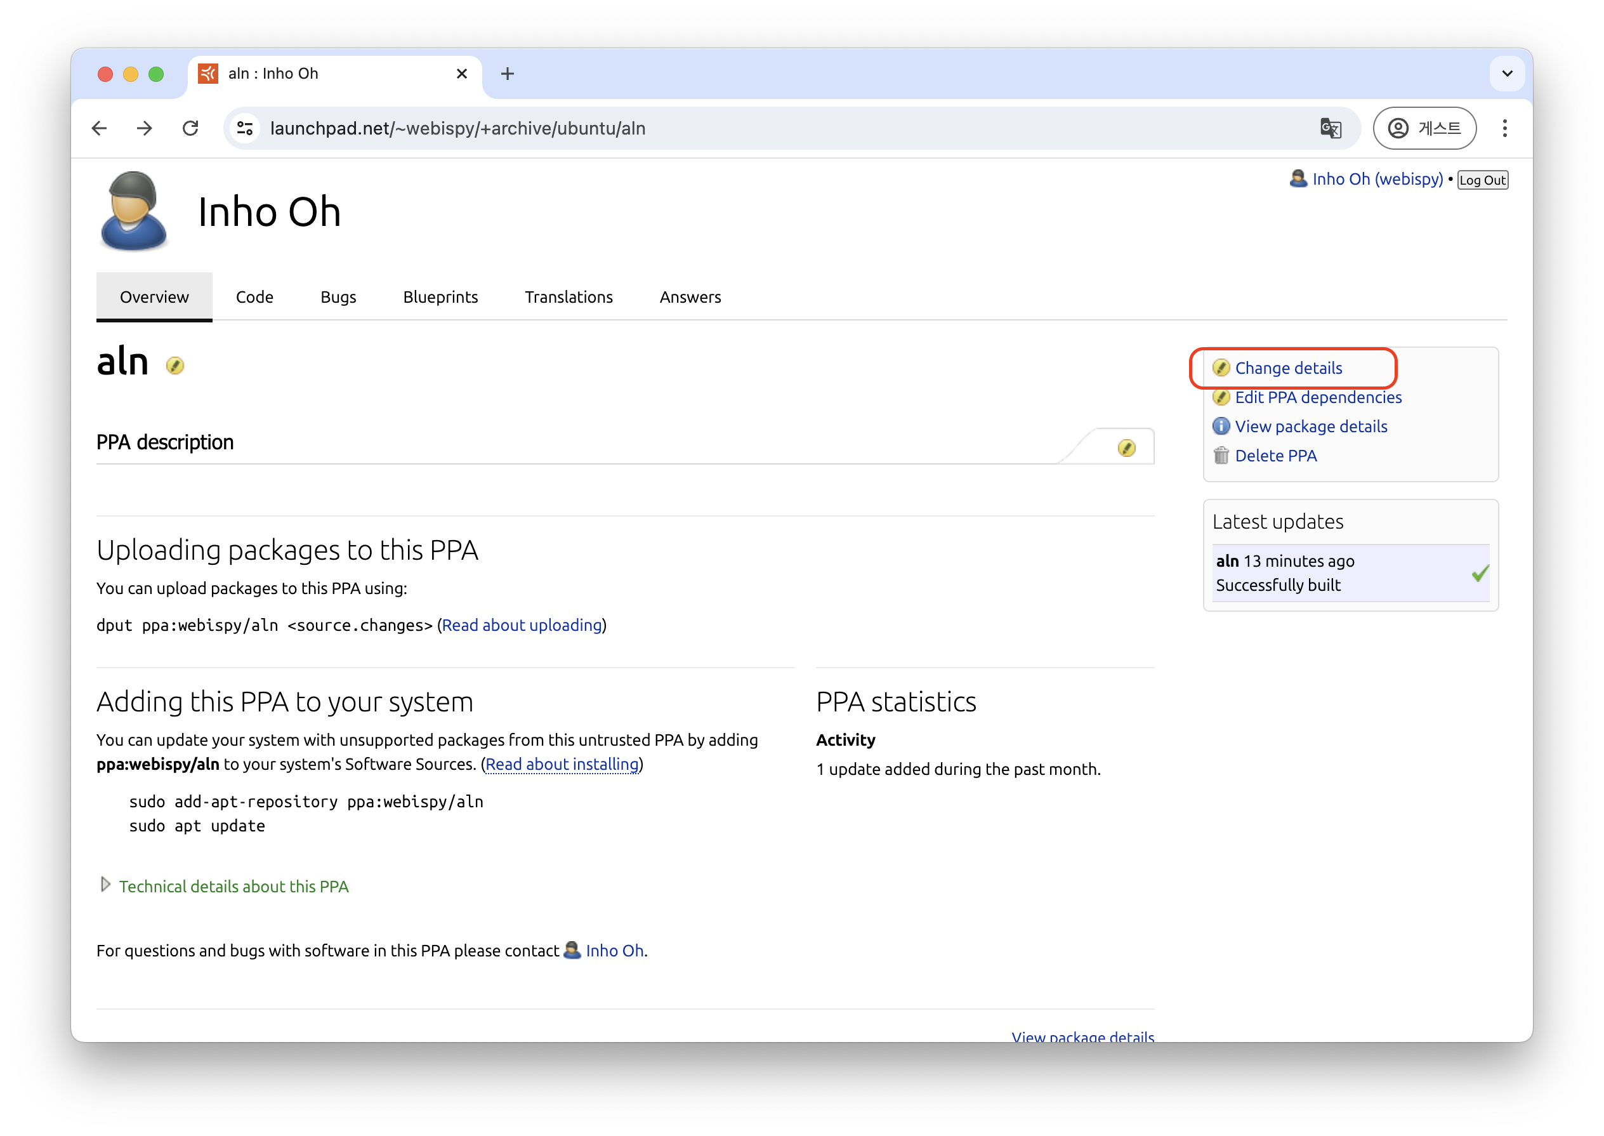1604x1136 pixels.
Task: Open the Bugs tab
Action: click(x=338, y=296)
